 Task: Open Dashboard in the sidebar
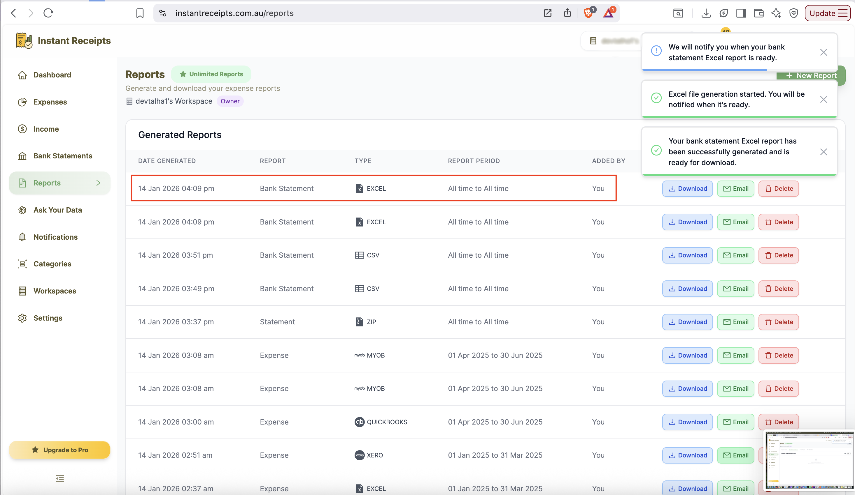click(60, 75)
